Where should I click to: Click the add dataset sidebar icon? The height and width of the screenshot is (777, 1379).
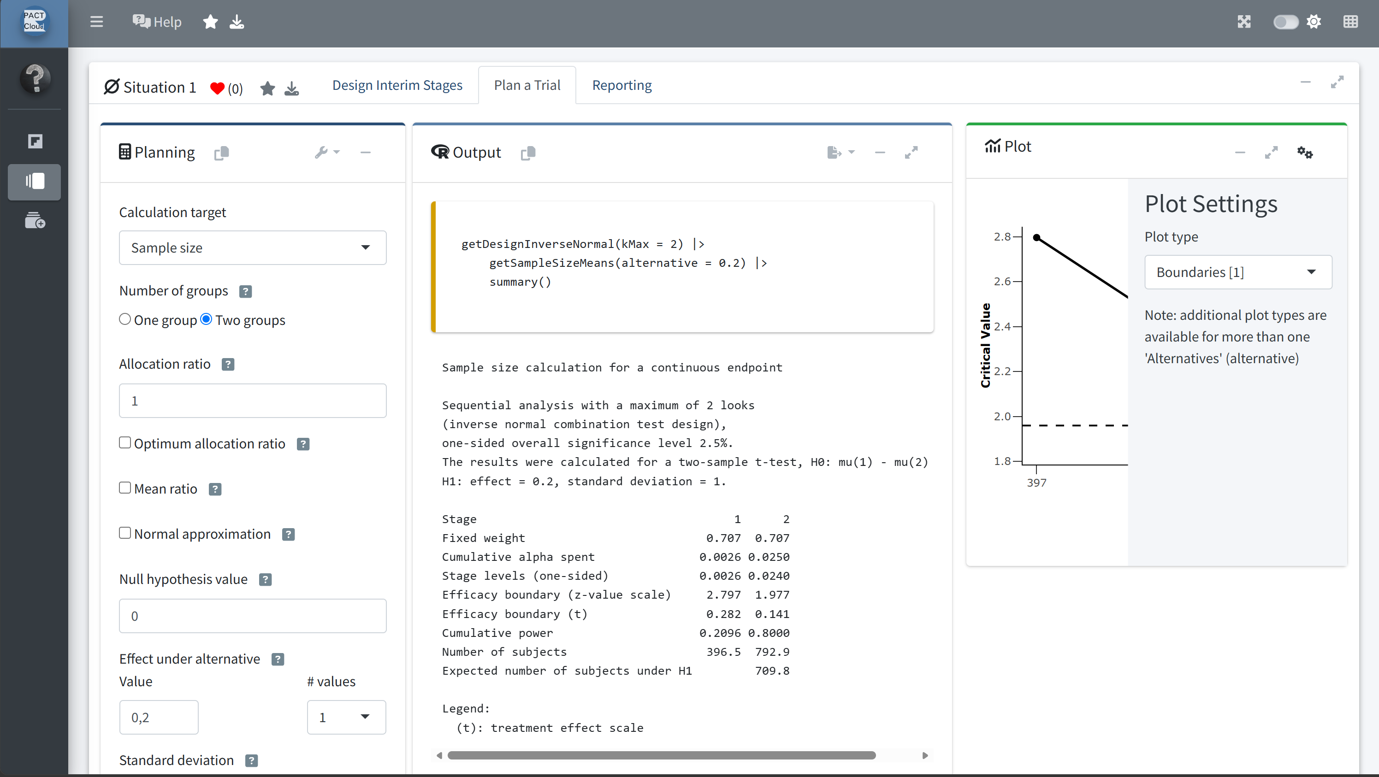point(35,220)
